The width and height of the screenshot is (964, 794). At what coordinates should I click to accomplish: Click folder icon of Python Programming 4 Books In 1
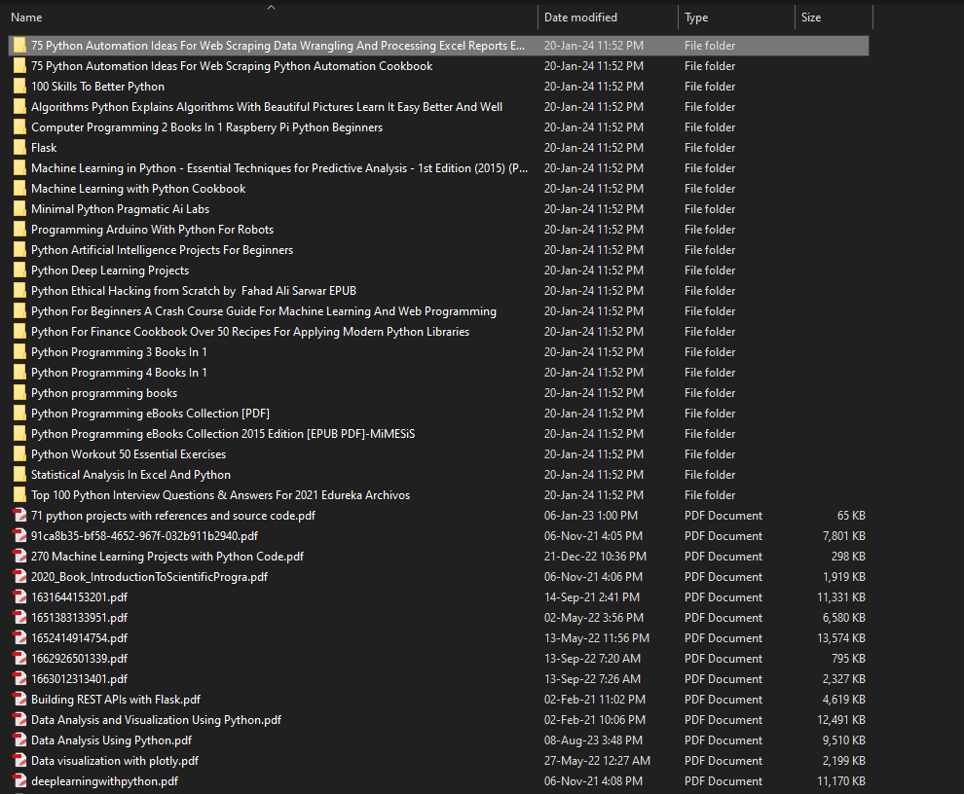tap(20, 373)
